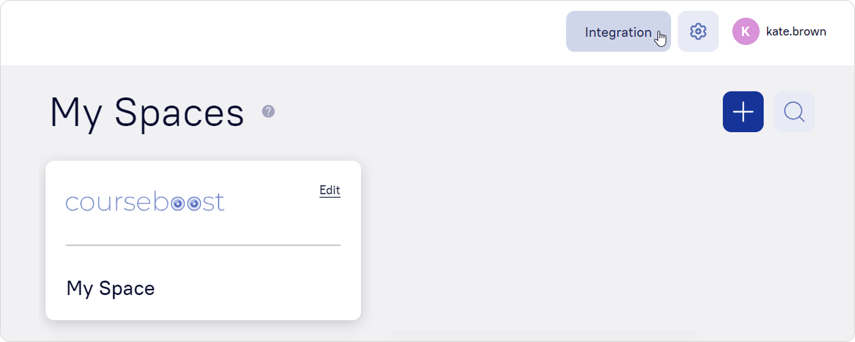The height and width of the screenshot is (342, 855).
Task: Open search with the magnifier icon
Action: [x=794, y=112]
